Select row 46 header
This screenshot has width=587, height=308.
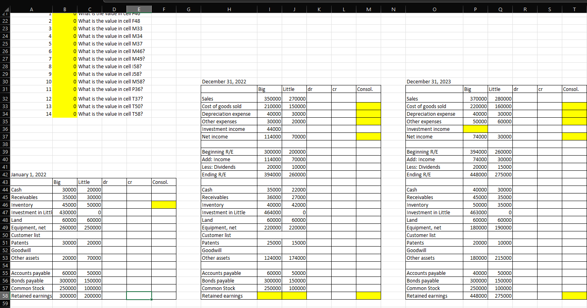[x=6, y=205]
